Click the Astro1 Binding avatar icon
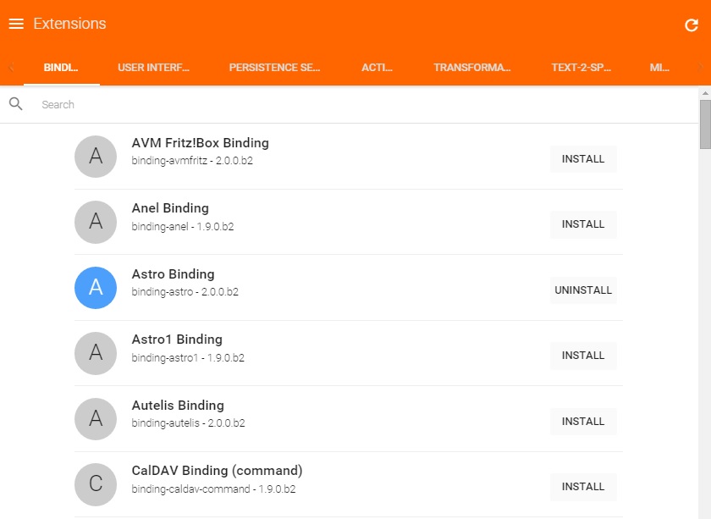The height and width of the screenshot is (519, 711). pyautogui.click(x=96, y=353)
